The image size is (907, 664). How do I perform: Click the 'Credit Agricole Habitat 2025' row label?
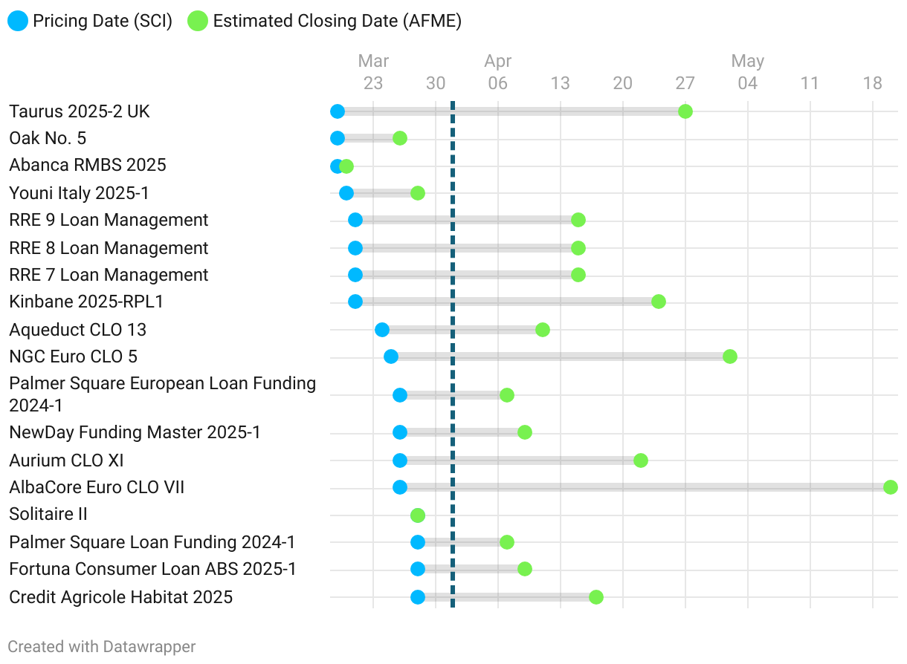(121, 597)
